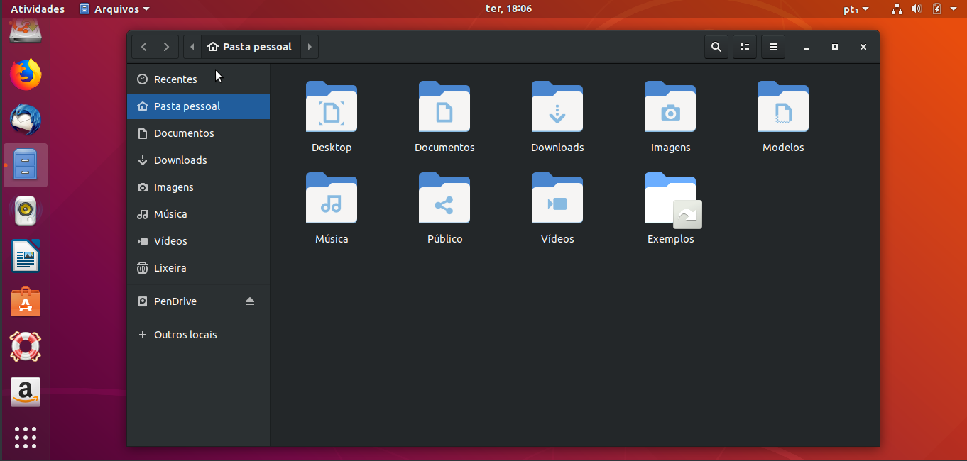This screenshot has height=461, width=967.
Task: Switch to list view mode
Action: click(744, 47)
